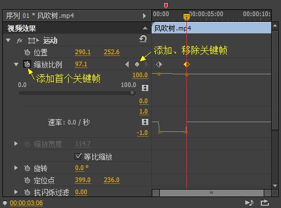Screen dimensions: 281x208
Task: Click the 定位点 Y value 236.0
Action: pyautogui.click(x=111, y=180)
